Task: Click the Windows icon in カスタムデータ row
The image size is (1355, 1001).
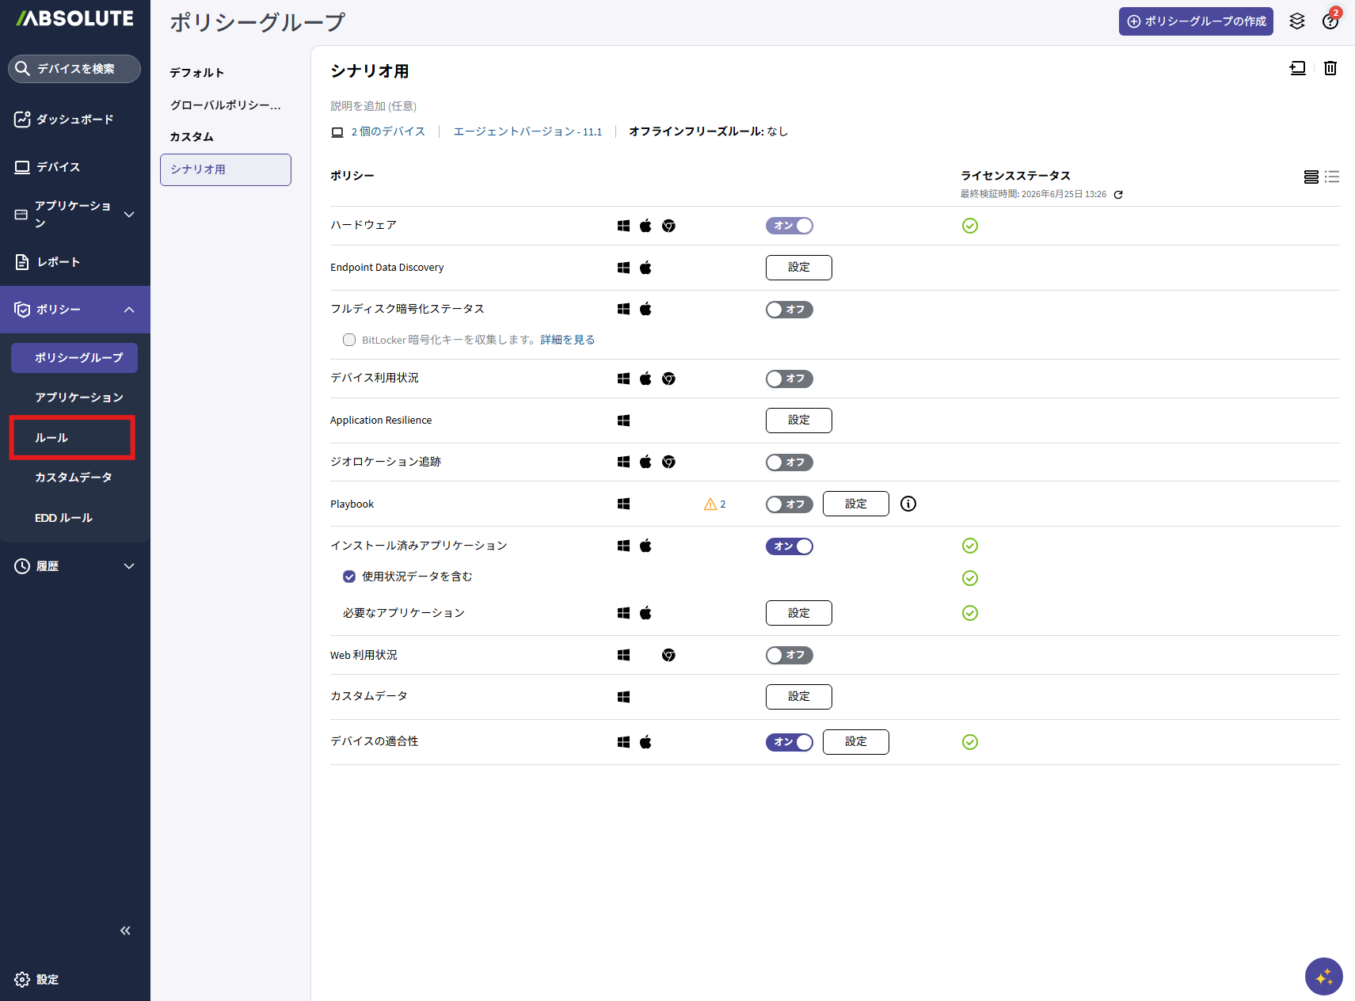Action: click(623, 697)
